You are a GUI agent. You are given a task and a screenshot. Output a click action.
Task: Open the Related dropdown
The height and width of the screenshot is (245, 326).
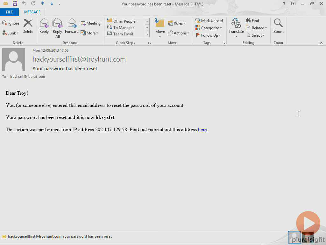256,28
